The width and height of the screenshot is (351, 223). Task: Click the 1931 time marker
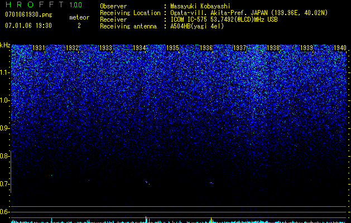39,48
